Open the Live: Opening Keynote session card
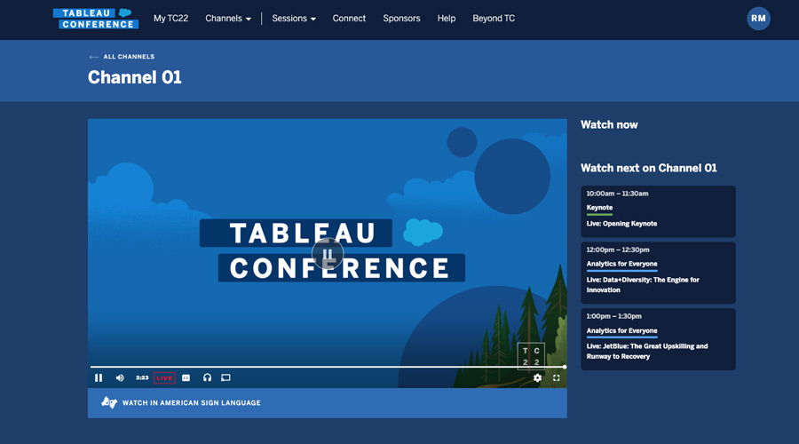Screen dimensions: 799x444 [658, 211]
